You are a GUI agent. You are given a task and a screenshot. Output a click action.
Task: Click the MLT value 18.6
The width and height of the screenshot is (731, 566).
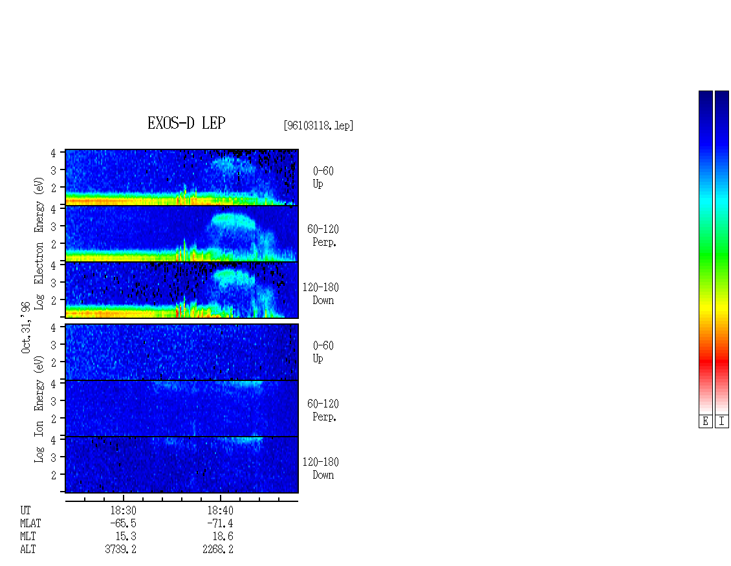223,536
